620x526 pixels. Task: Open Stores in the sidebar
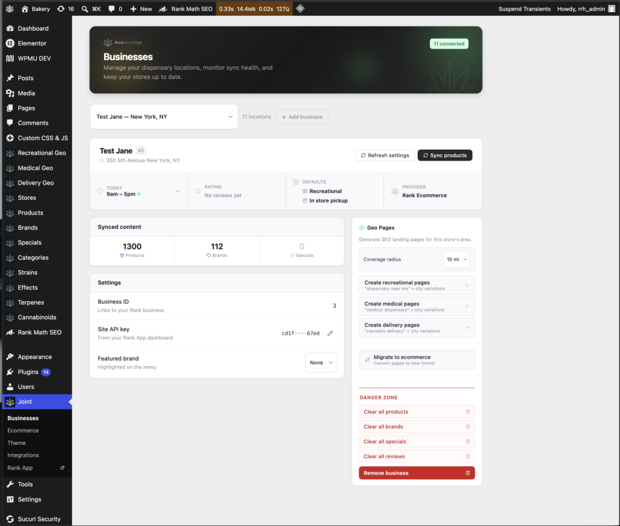coord(27,198)
